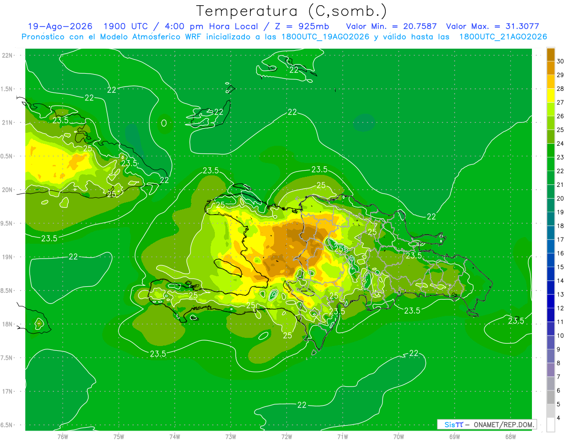
Task: Click the '75W' longitude axis label
Action: pyautogui.click(x=119, y=436)
